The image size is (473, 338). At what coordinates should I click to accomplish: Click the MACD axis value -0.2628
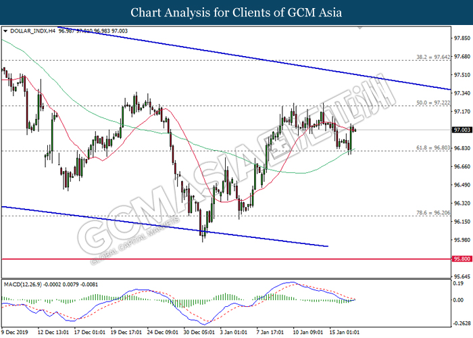[462, 323]
